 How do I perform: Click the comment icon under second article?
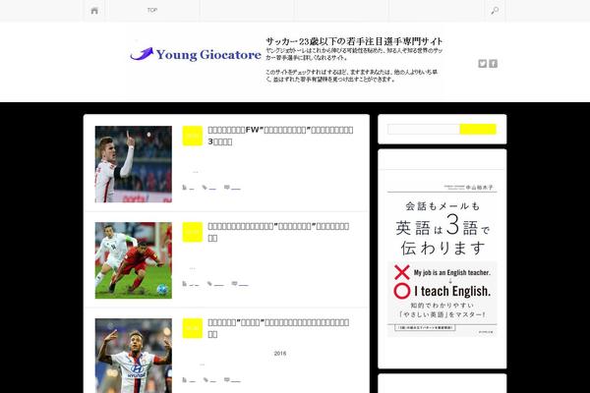234,284
